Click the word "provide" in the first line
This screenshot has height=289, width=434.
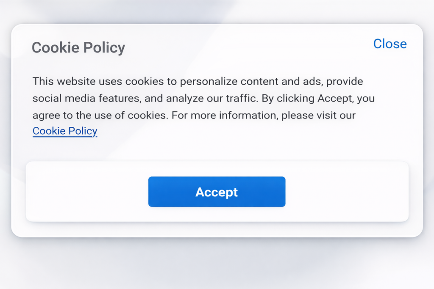pos(345,81)
